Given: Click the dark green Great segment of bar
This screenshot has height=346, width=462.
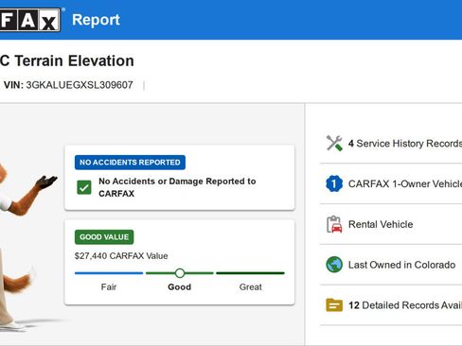Looking at the screenshot, I should (x=250, y=273).
